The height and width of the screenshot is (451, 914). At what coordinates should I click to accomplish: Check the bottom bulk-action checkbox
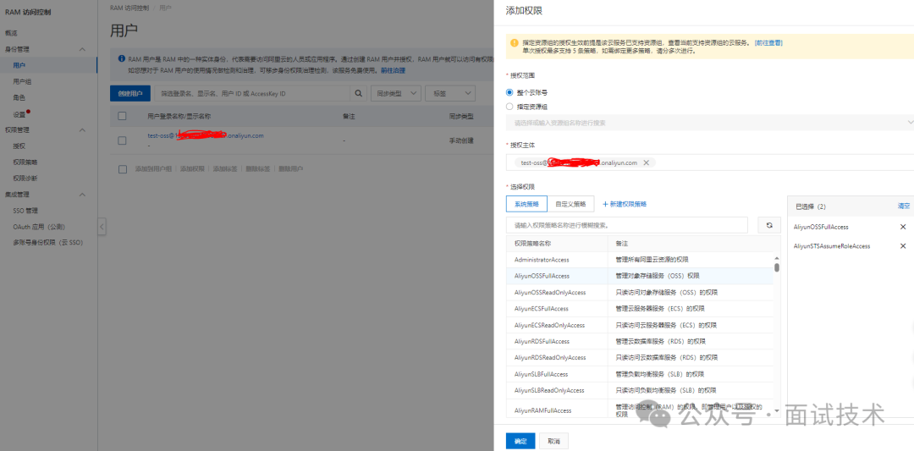(x=123, y=169)
